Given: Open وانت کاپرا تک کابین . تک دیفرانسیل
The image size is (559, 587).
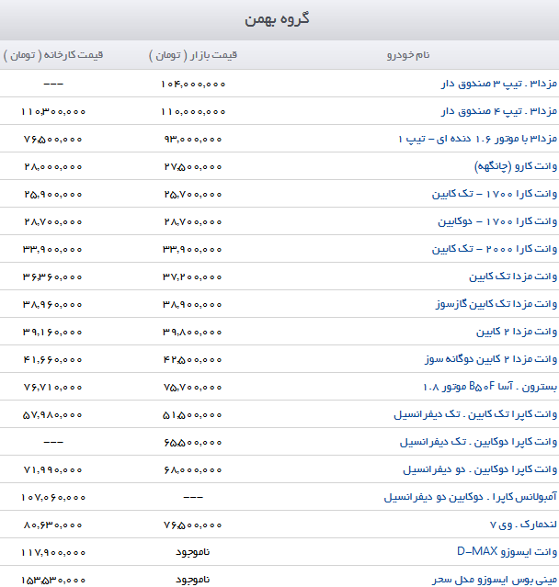Looking at the screenshot, I should click(x=475, y=414).
